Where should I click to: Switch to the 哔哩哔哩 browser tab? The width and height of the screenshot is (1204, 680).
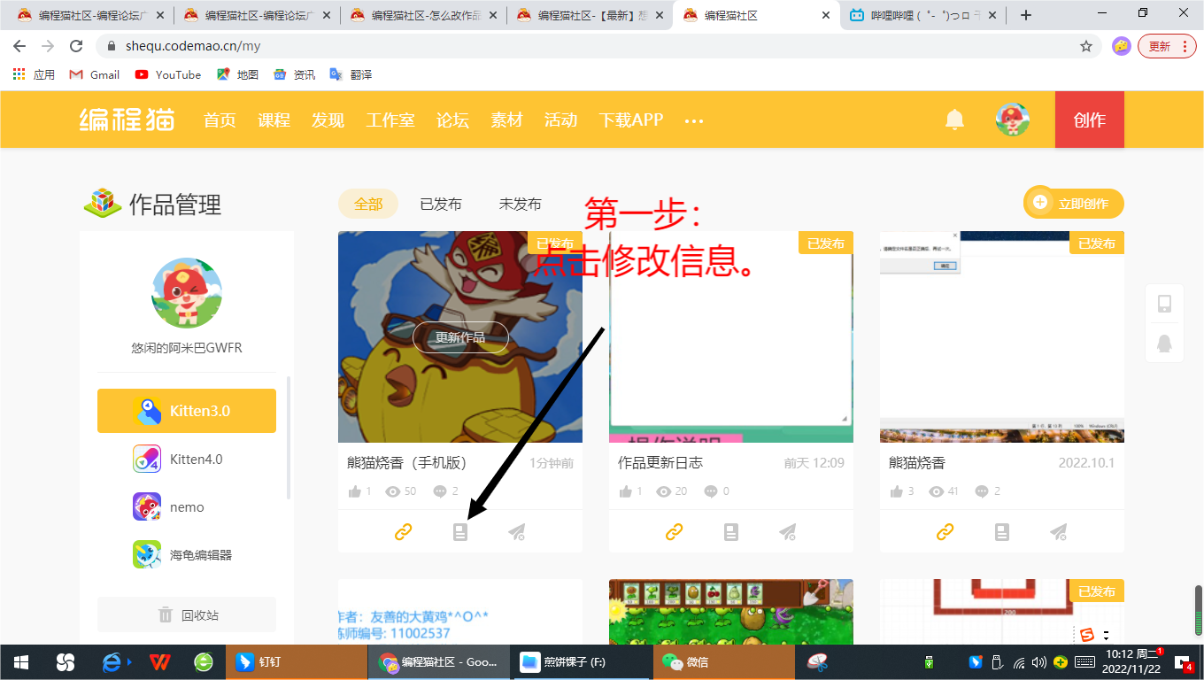coord(922,15)
